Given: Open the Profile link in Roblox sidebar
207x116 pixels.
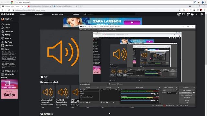Looking at the screenshot, I should (6, 24).
